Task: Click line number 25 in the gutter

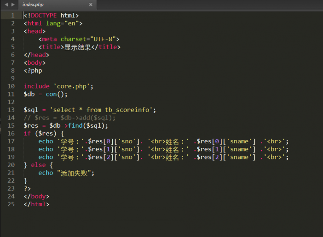Action: pyautogui.click(x=12, y=204)
